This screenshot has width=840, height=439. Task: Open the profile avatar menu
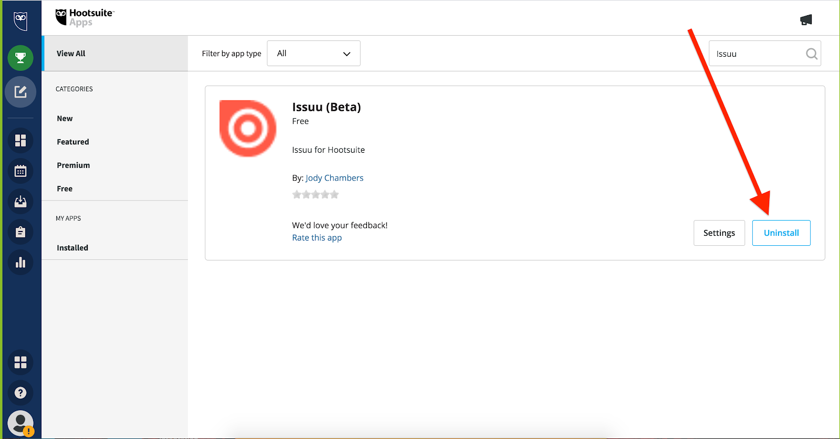coord(20,423)
